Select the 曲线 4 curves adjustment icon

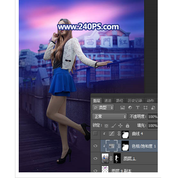[x=112, y=134]
